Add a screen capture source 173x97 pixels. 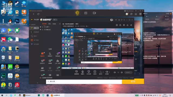pos(76,72)
